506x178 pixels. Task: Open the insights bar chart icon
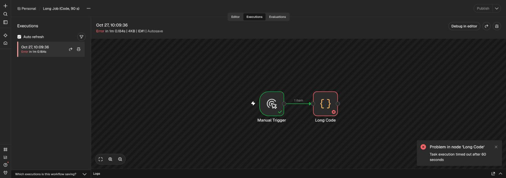(x=5, y=157)
